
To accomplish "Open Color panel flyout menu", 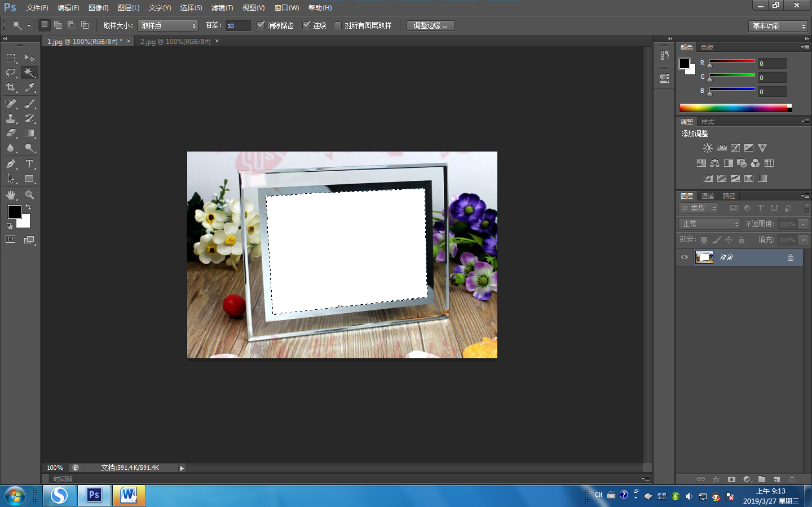I will 805,47.
